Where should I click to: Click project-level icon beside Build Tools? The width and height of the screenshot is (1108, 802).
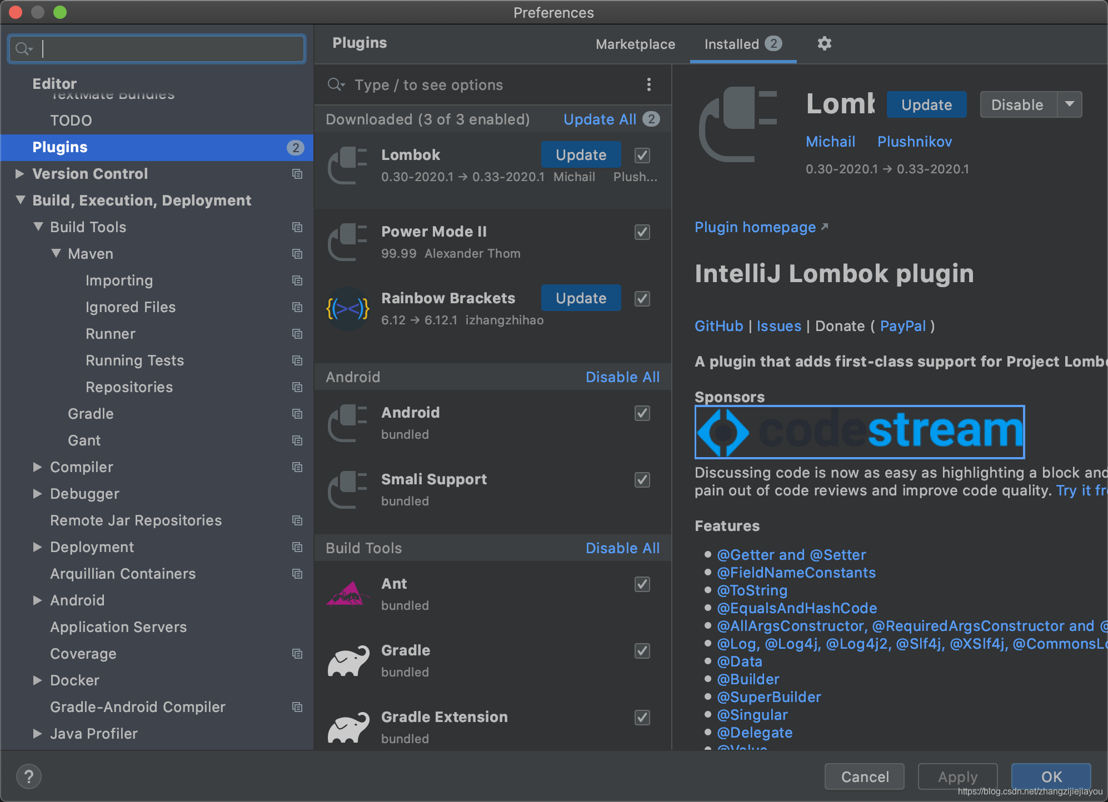pos(297,227)
